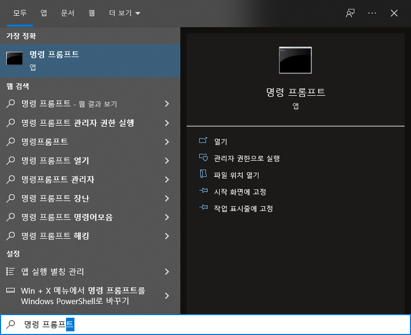The width and height of the screenshot is (411, 335).
Task: Click the Command Prompt icon in best match
Action: [x=15, y=58]
